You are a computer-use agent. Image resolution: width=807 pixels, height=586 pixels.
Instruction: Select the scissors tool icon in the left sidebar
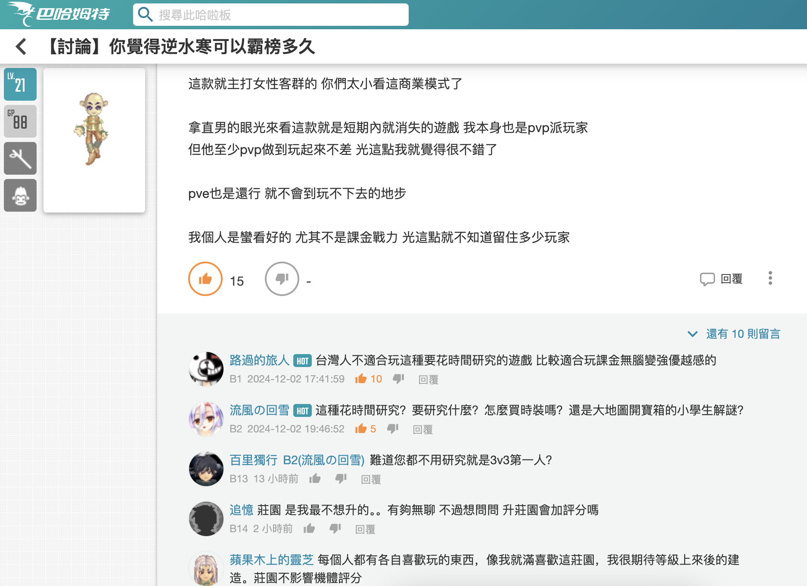tap(20, 158)
